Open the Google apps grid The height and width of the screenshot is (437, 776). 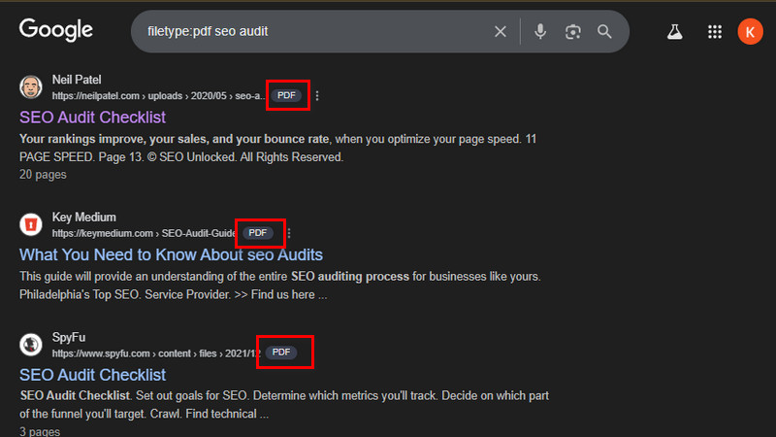click(x=715, y=32)
